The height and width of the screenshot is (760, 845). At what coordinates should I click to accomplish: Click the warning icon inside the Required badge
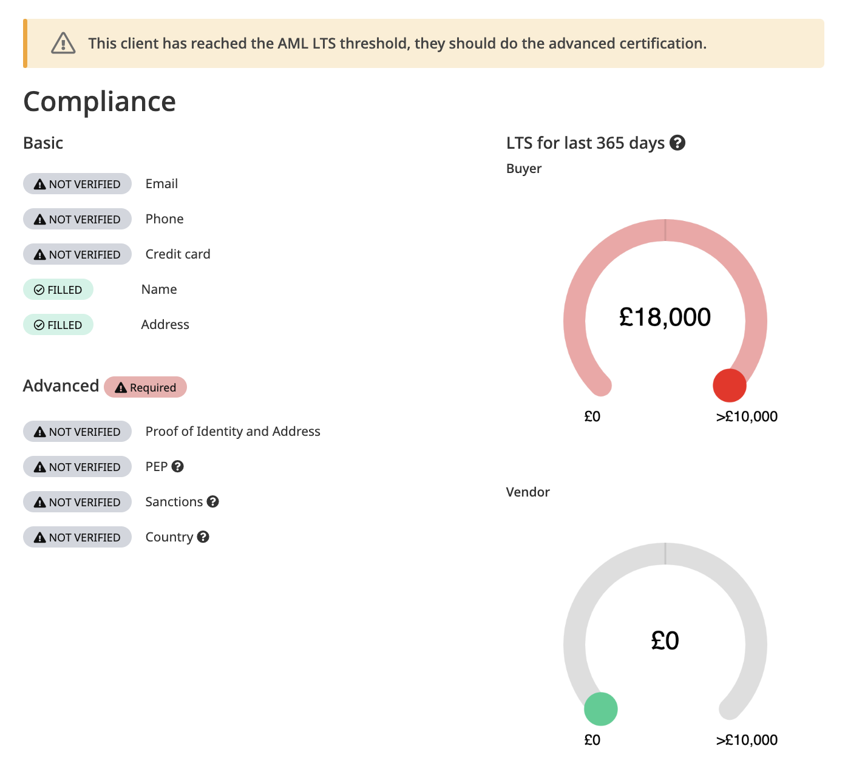pos(121,387)
